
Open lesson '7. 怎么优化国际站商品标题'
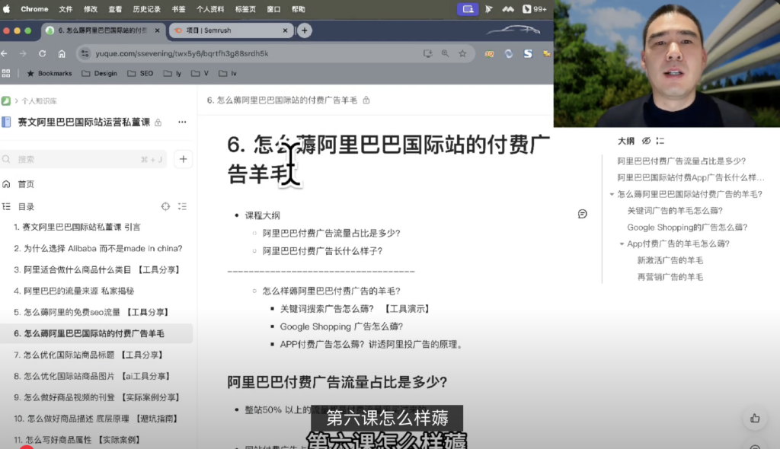pos(95,355)
